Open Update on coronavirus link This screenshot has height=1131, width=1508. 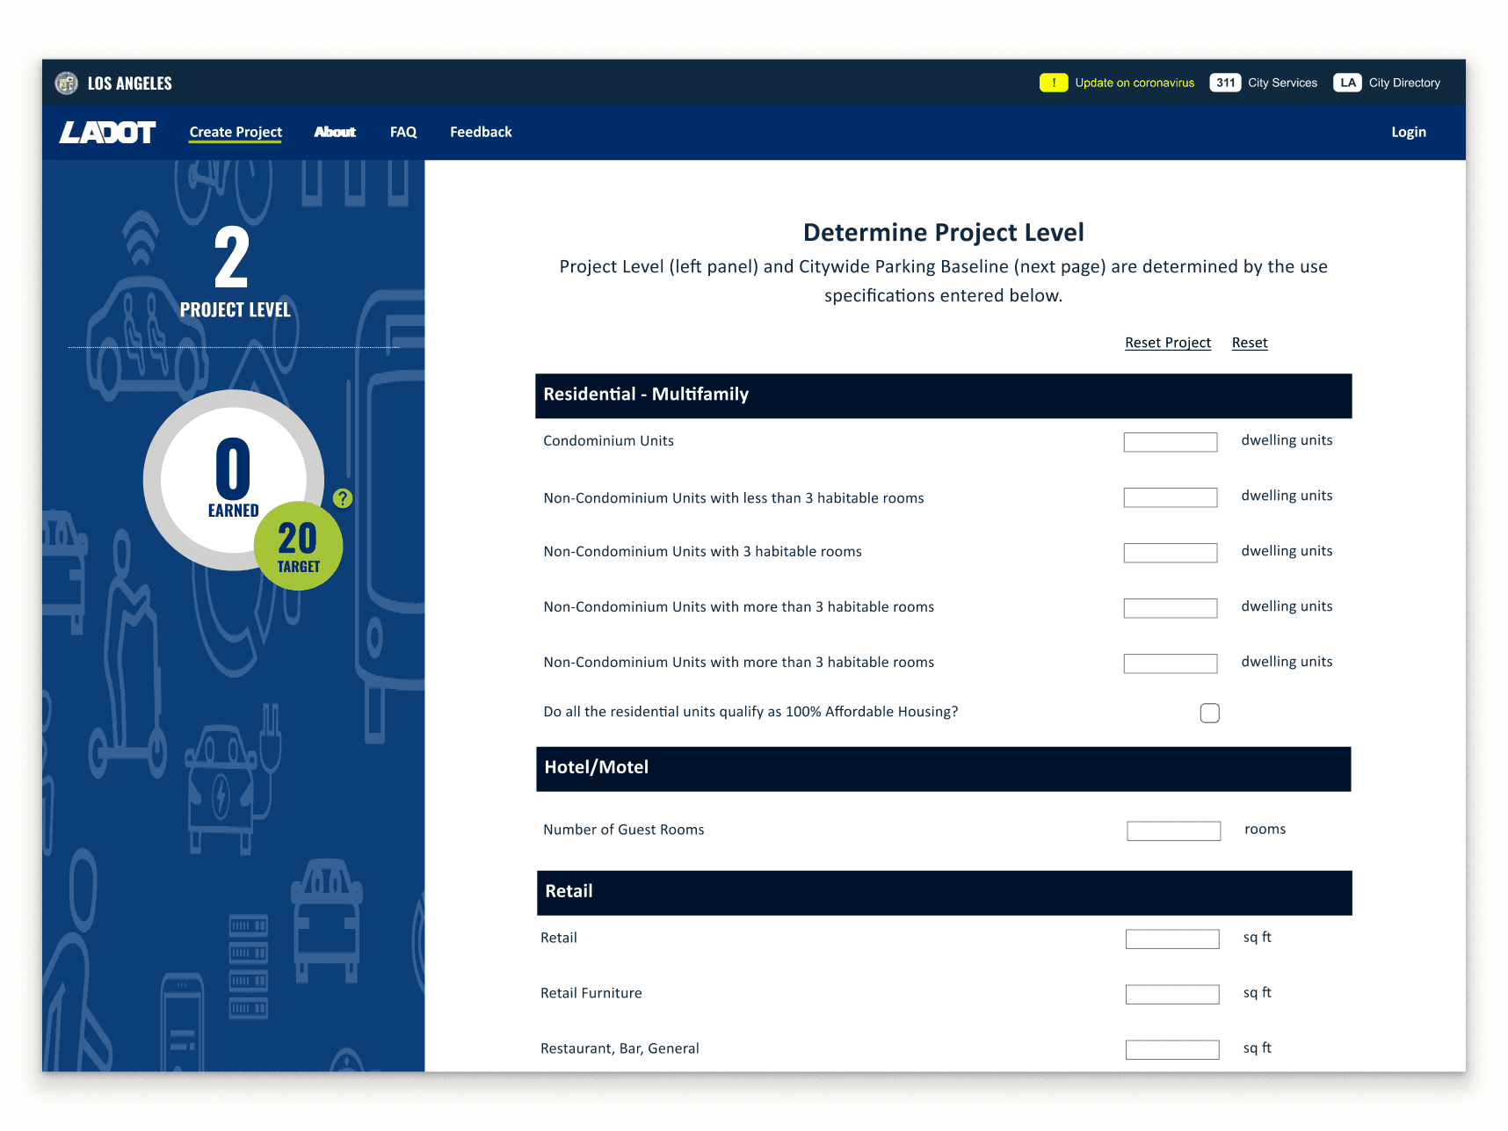(x=1135, y=83)
